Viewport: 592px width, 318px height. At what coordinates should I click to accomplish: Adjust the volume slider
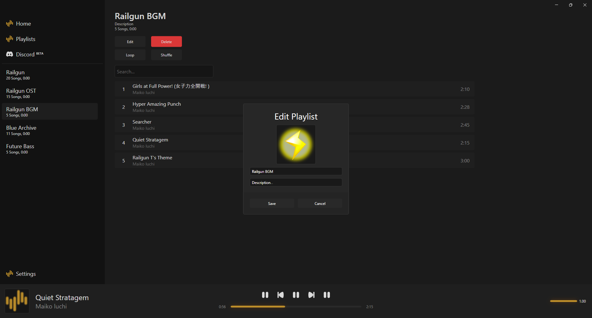tap(563, 301)
